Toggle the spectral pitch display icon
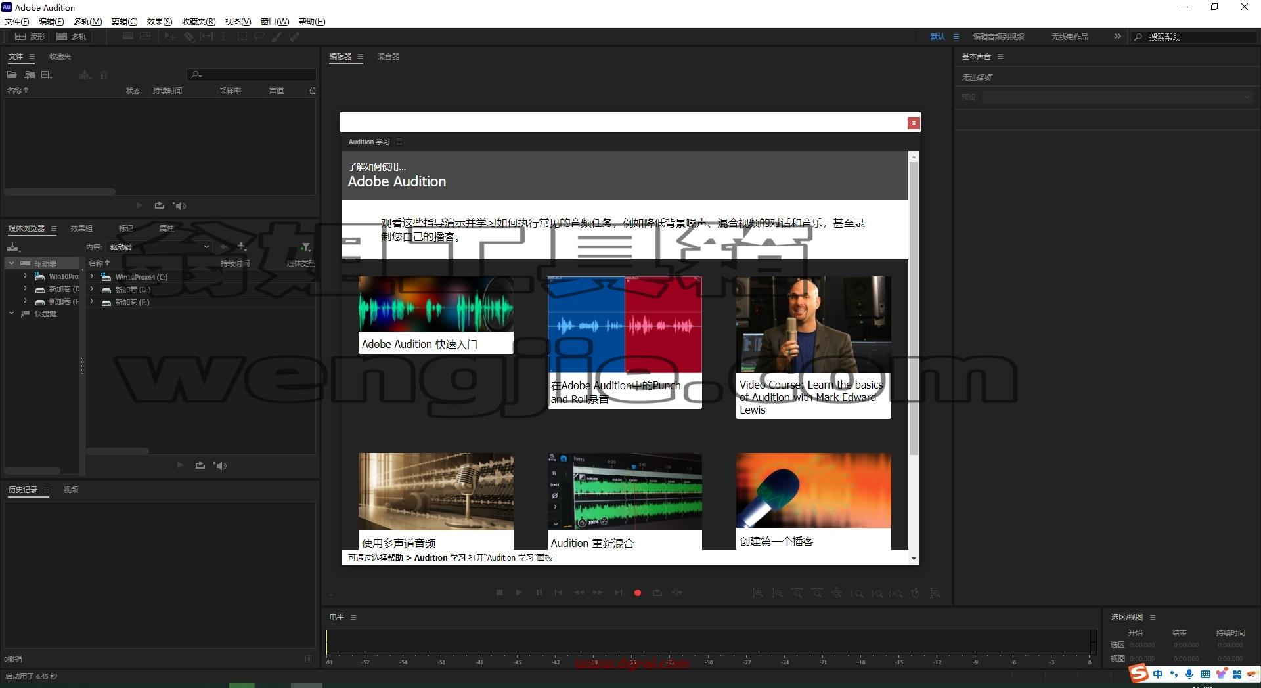 tap(145, 37)
